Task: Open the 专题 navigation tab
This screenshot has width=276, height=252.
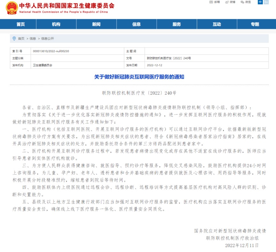Action: [x=255, y=24]
